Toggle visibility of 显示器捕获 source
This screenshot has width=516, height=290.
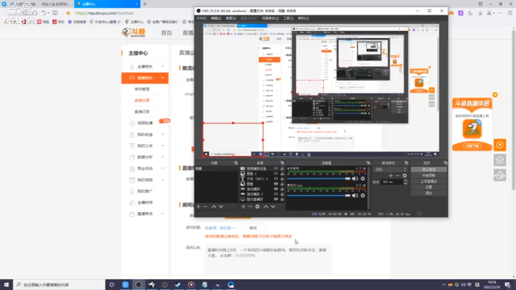[x=276, y=199]
